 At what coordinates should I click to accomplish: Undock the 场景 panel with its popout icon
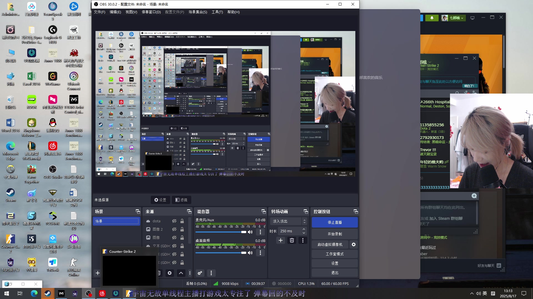coord(138,212)
